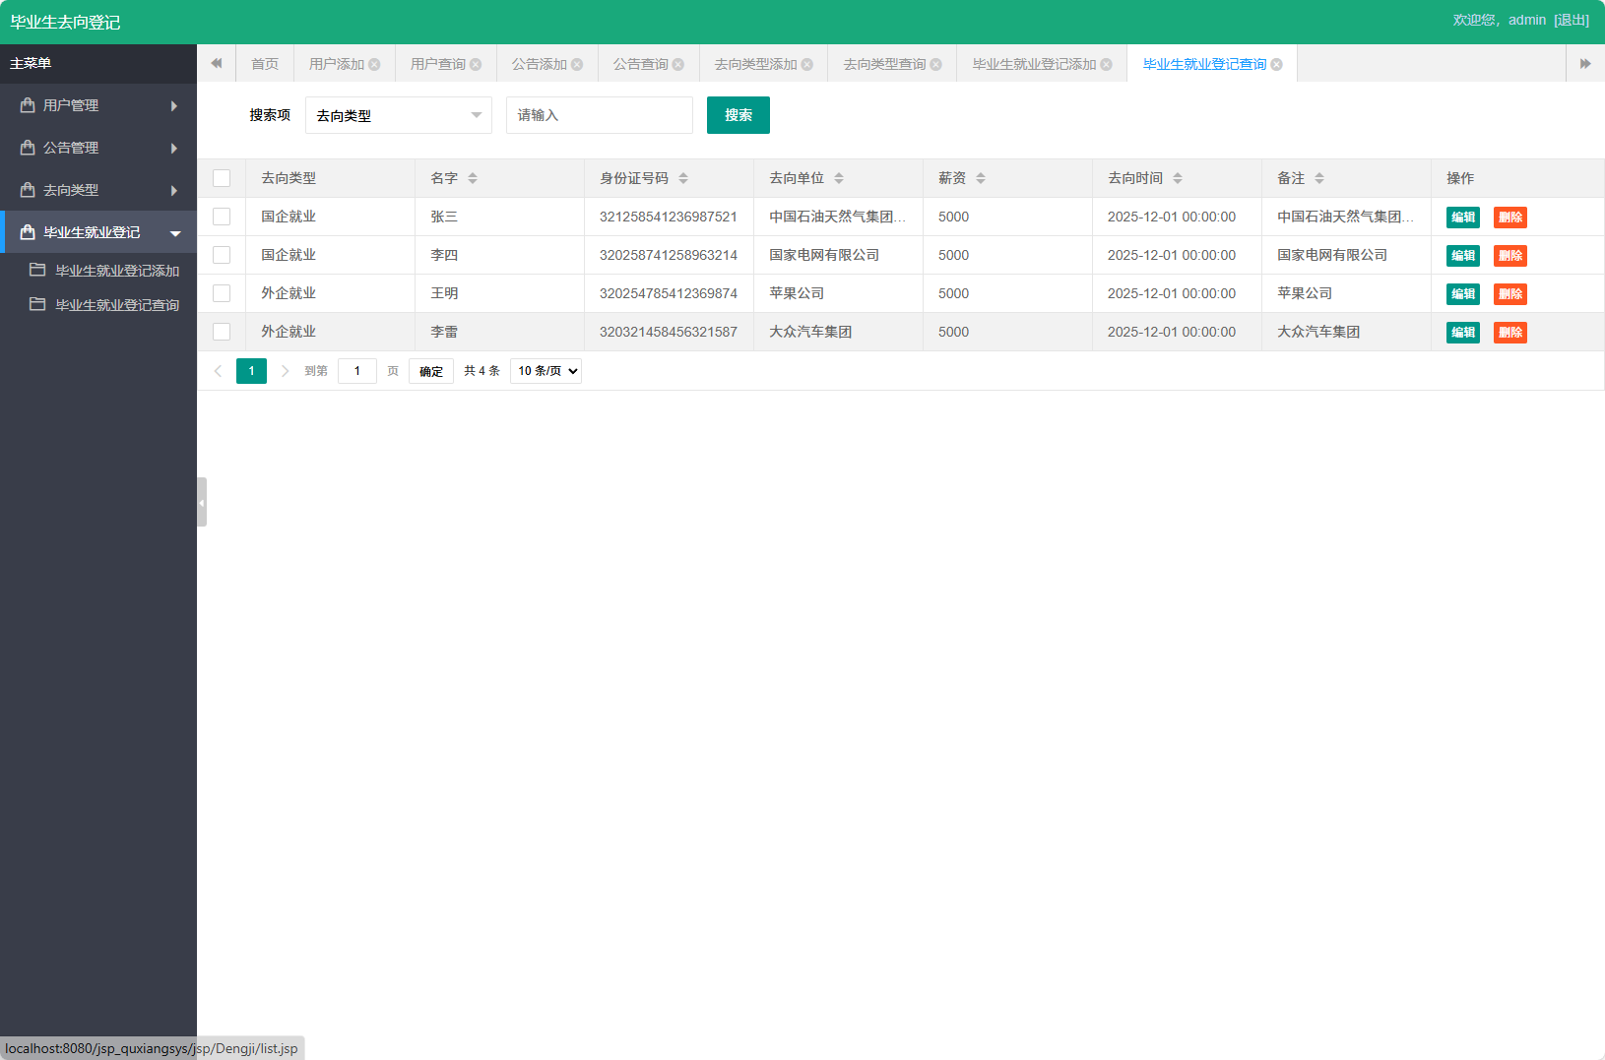The height and width of the screenshot is (1060, 1605).
Task: Sort table by 薪资 column arrows
Action: [x=981, y=178]
